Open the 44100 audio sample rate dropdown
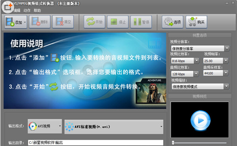This screenshot has height=146, width=237. coord(216,73)
